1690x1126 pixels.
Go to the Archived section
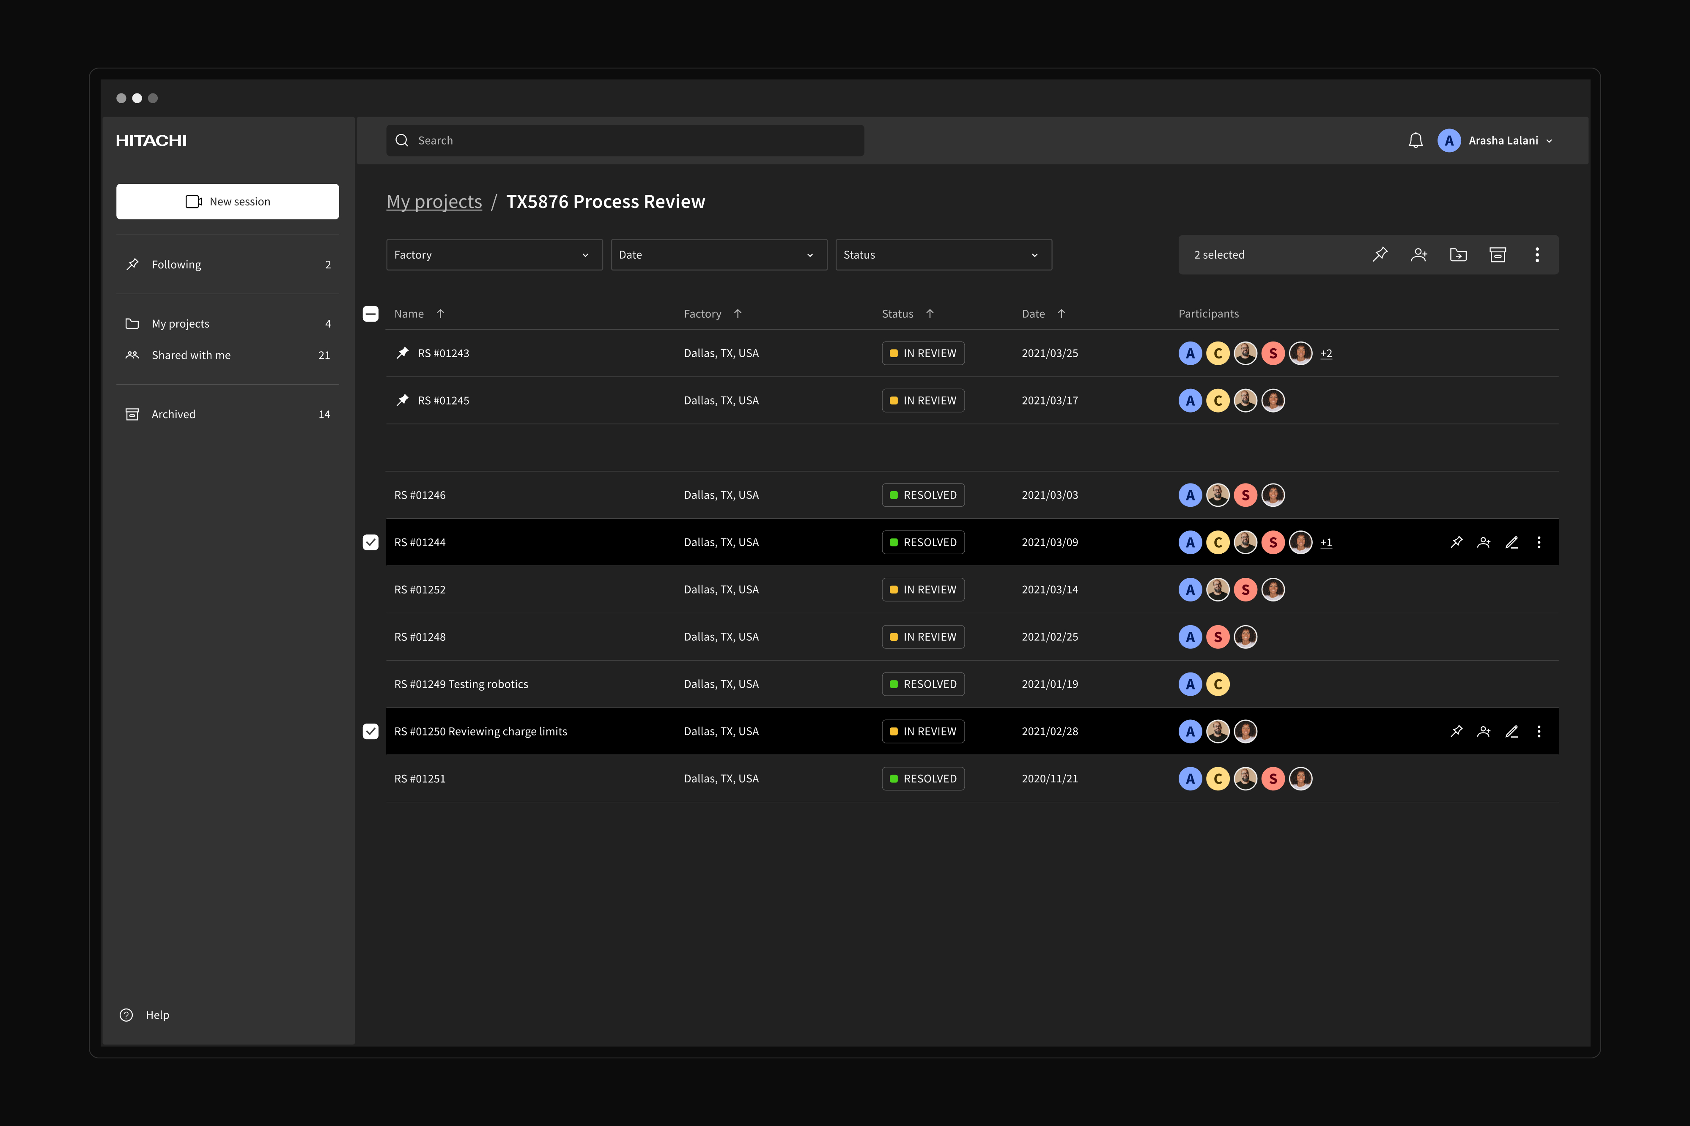[173, 414]
